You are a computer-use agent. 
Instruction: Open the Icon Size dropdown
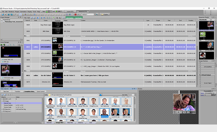[x=132, y=94]
